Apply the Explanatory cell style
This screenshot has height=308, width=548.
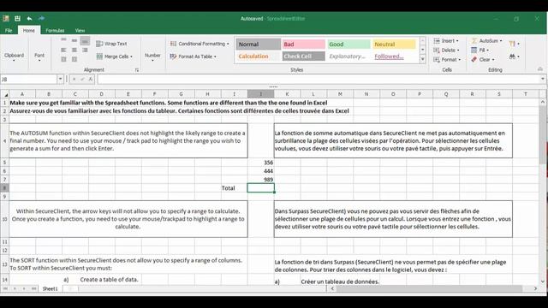click(x=348, y=56)
